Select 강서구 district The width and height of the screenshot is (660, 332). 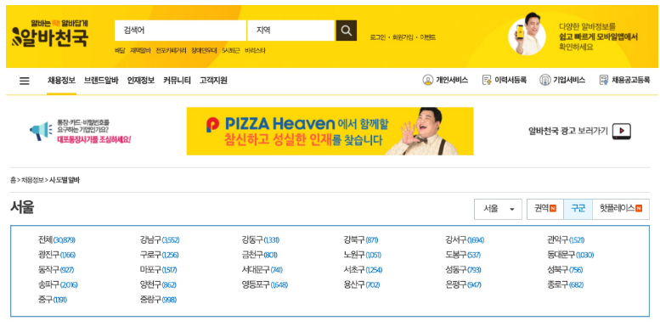click(465, 240)
